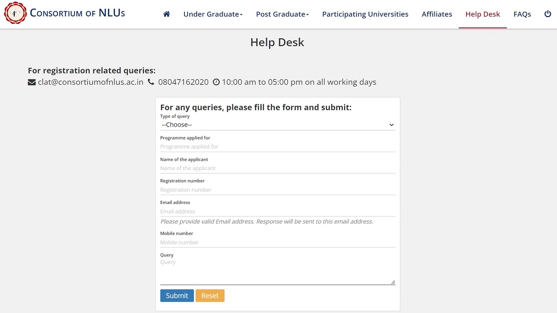Click the Programme applied for field
This screenshot has height=313, width=557.
(x=278, y=147)
